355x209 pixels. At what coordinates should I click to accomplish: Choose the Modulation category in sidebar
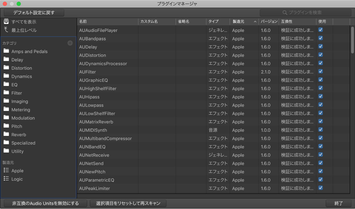tap(23, 118)
